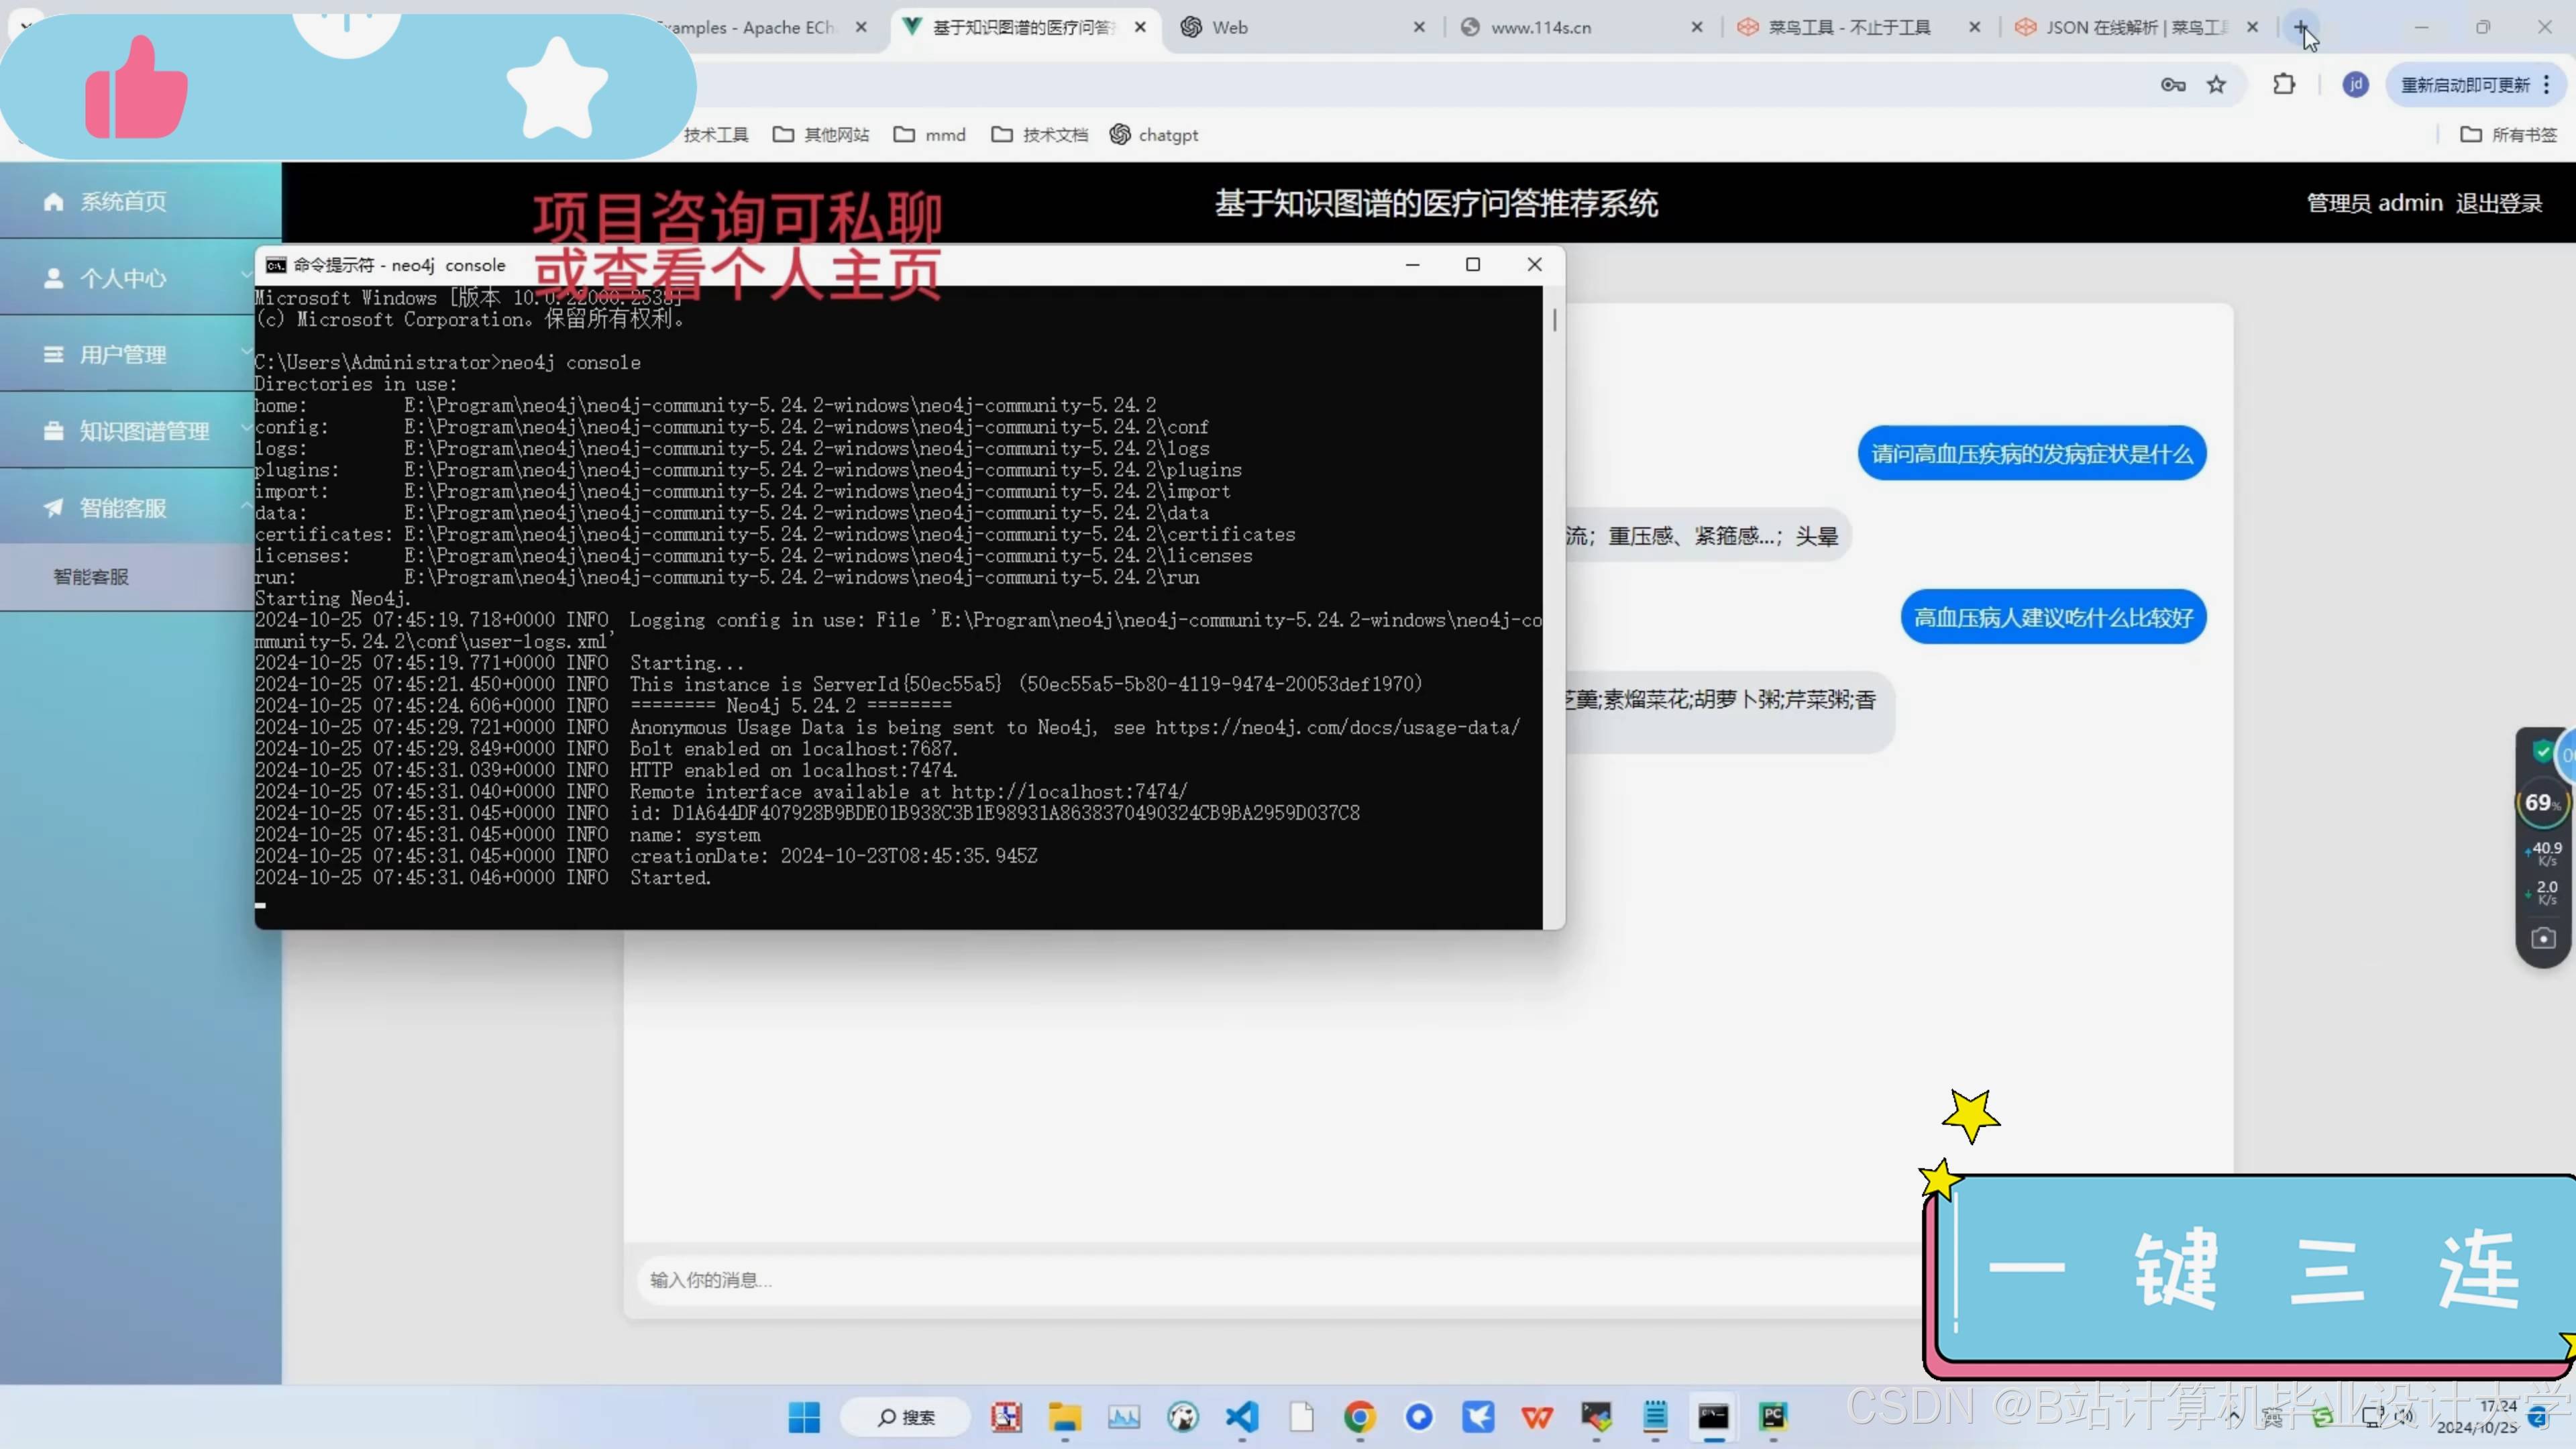2576x1449 pixels.
Task: Open the notepad icon in taskbar
Action: [x=1655, y=1417]
